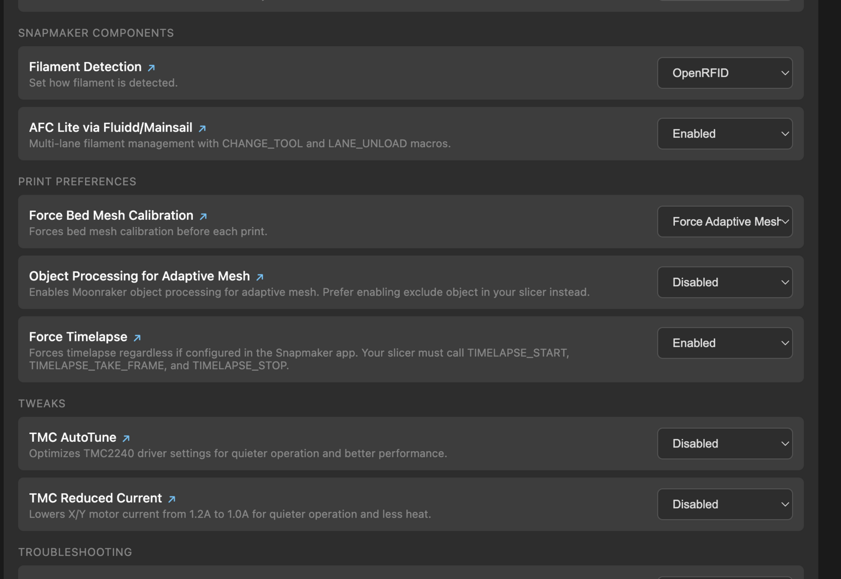
Task: Open Force Bed Mesh Calibration link icon
Action: pos(203,216)
